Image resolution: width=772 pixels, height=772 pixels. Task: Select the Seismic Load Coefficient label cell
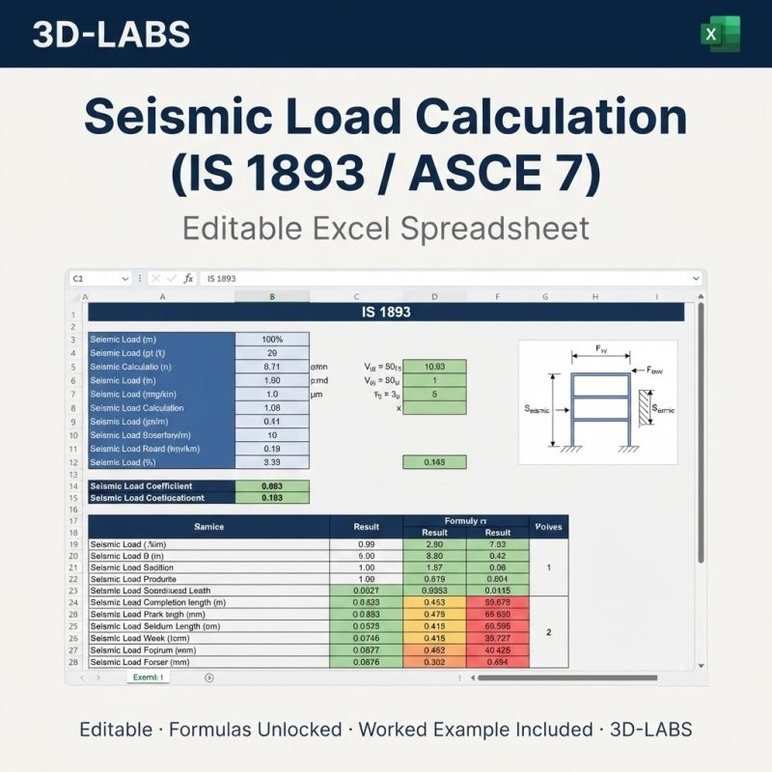[161, 486]
